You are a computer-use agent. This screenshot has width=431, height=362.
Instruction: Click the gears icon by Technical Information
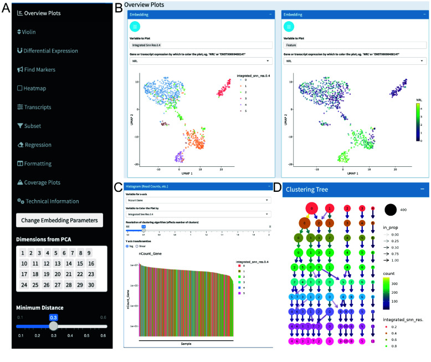pos(20,201)
